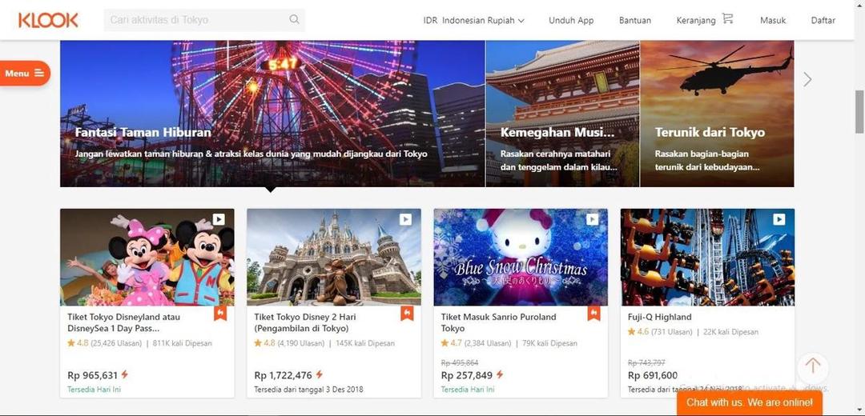The image size is (865, 416).
Task: Click the Daftar sign-up link
Action: pos(823,20)
